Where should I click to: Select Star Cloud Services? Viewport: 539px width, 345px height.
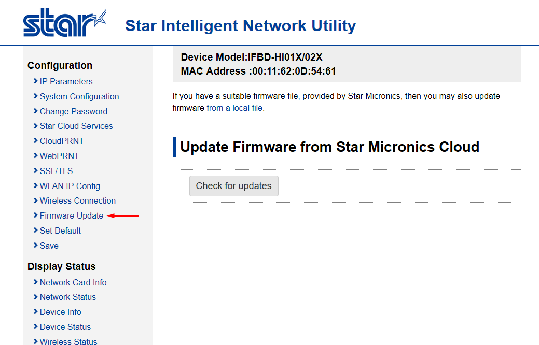click(x=76, y=126)
